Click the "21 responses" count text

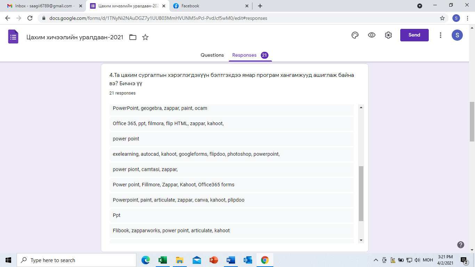coord(122,93)
